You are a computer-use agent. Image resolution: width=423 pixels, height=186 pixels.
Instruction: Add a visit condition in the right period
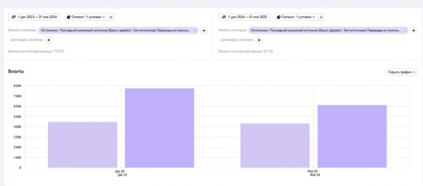tap(414, 30)
